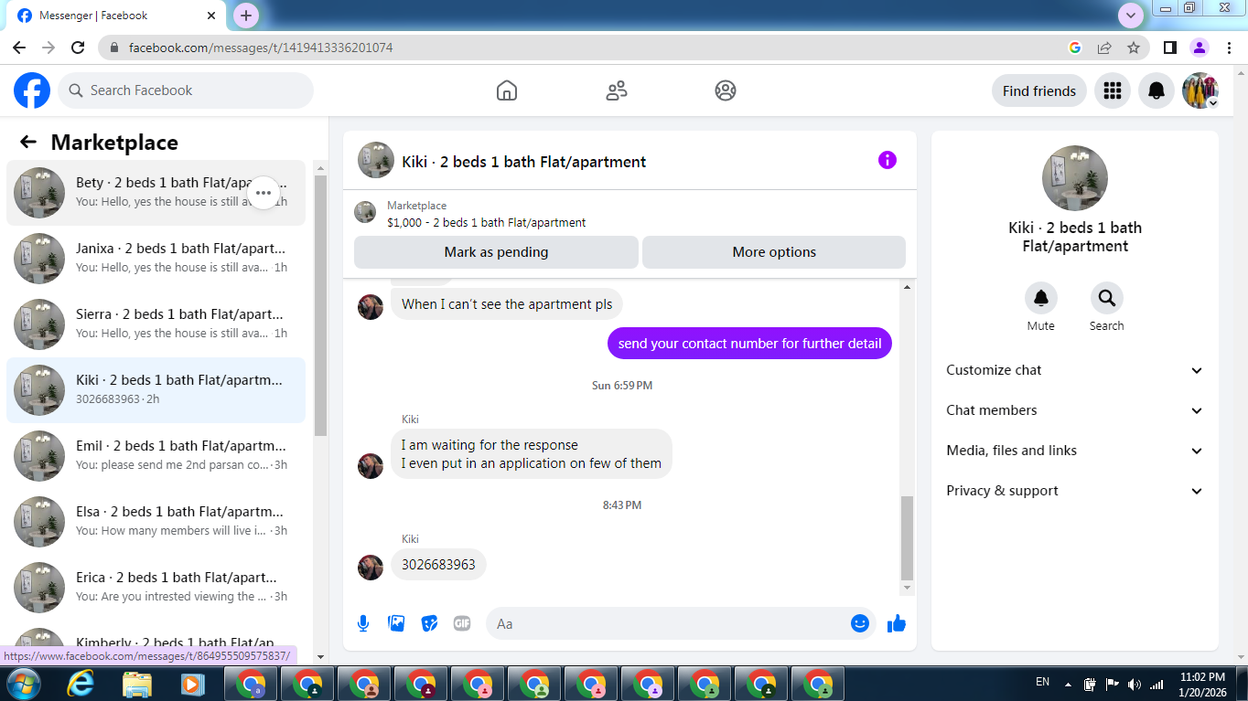Reload the page in Chrome
The width and height of the screenshot is (1248, 701).
(x=78, y=48)
